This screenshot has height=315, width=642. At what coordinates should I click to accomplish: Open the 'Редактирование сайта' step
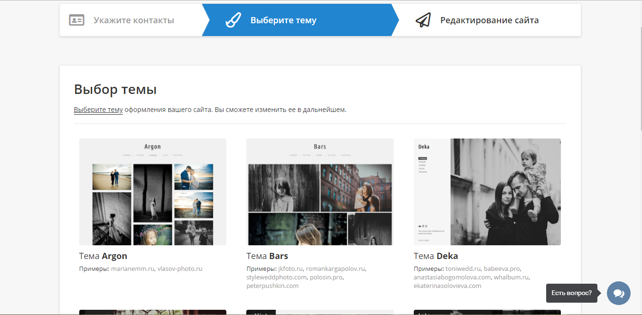489,20
